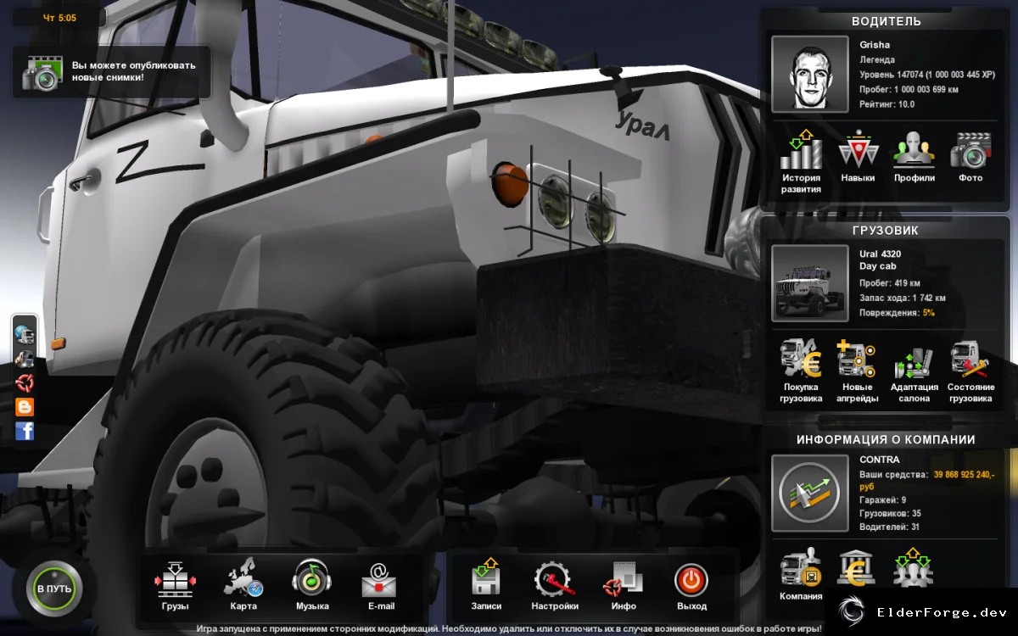
Task: Click the Повреждения damage value
Action: (928, 313)
